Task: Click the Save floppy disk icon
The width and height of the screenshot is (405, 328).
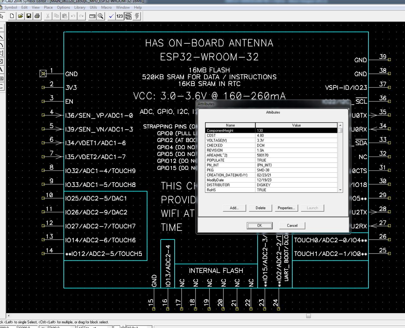Action: [29, 16]
